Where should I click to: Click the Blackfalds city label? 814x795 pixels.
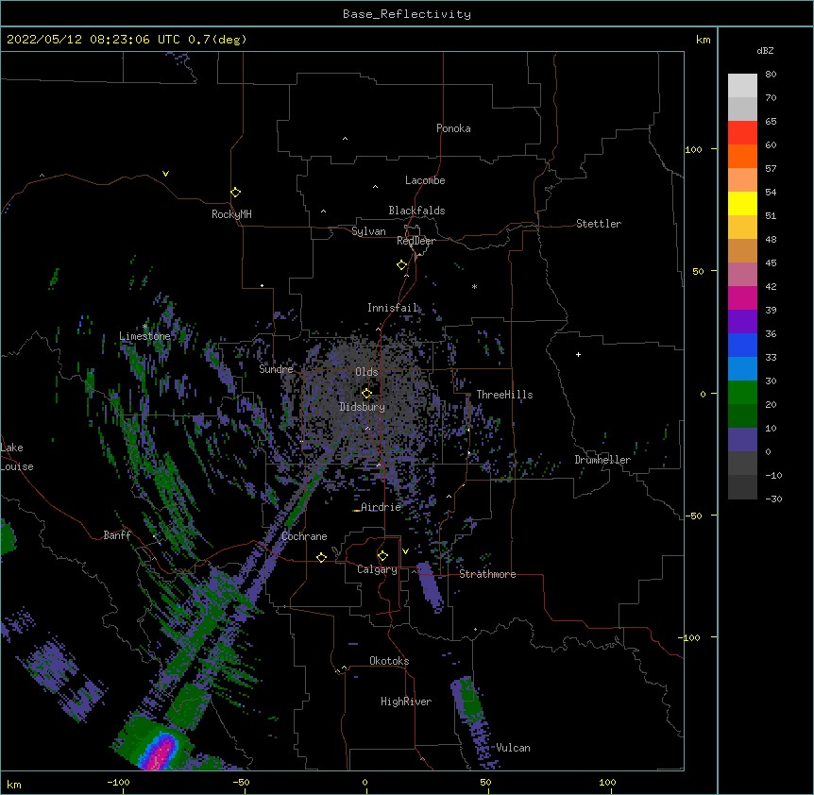[x=416, y=211]
